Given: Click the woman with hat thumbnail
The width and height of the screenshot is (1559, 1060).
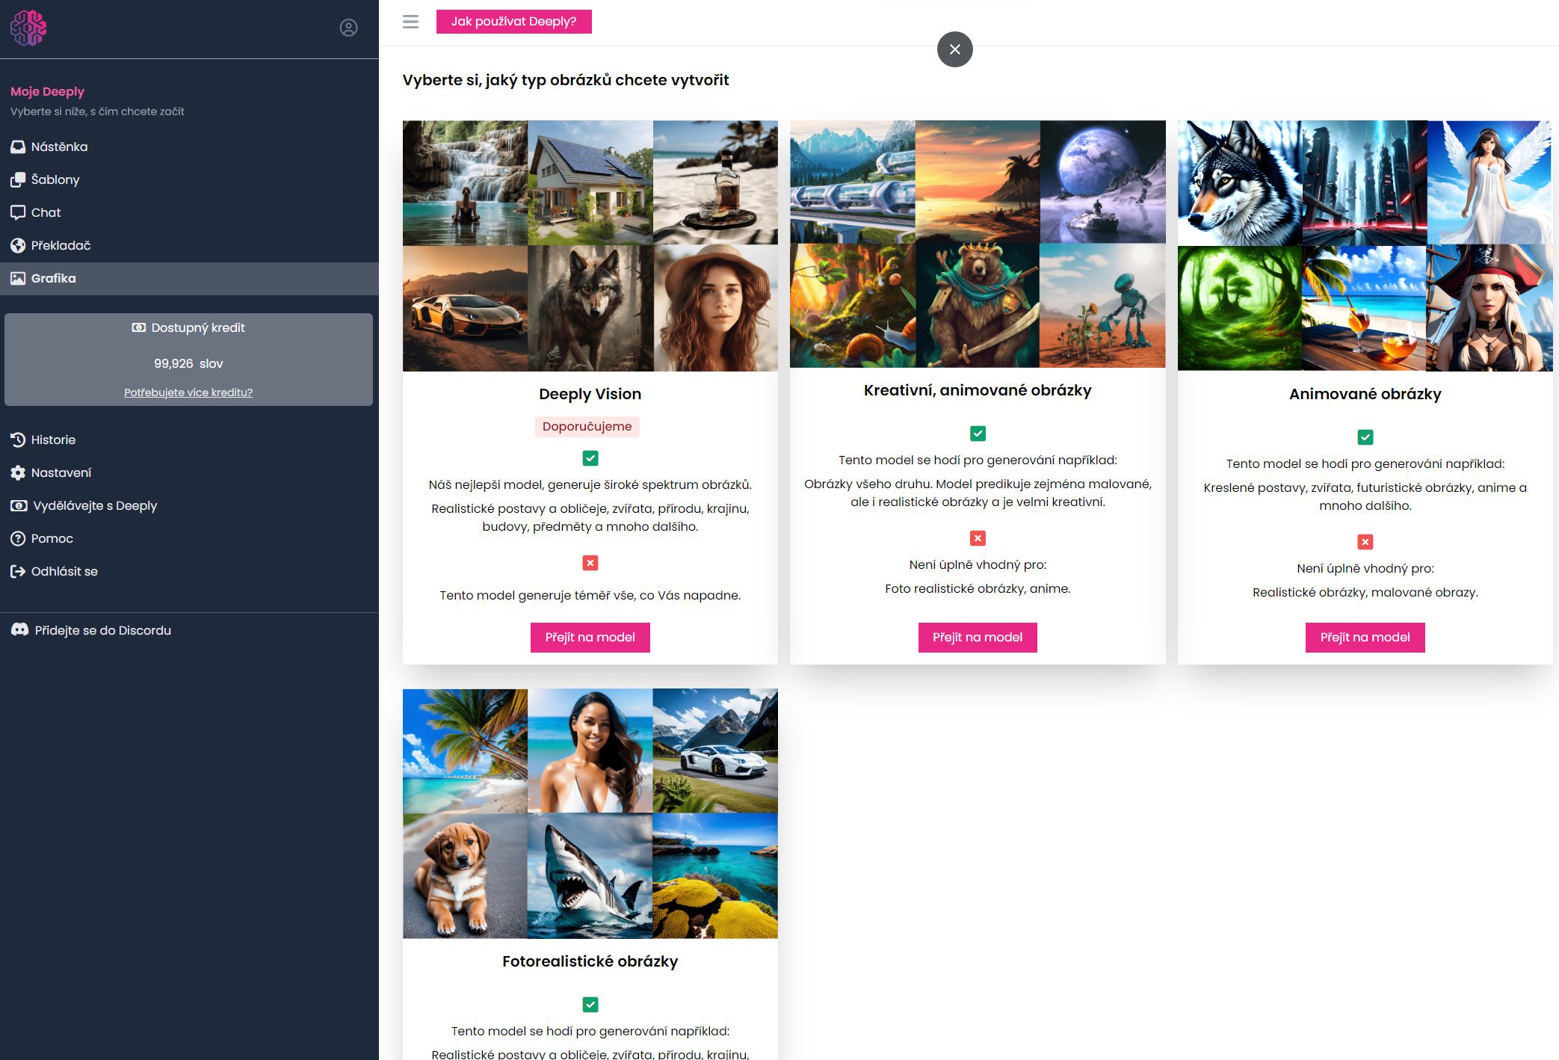Looking at the screenshot, I should 716,309.
